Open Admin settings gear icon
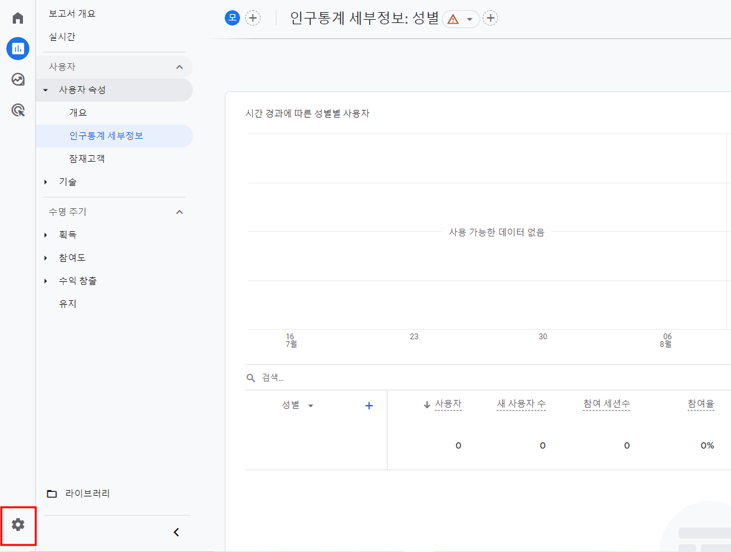 click(x=18, y=525)
